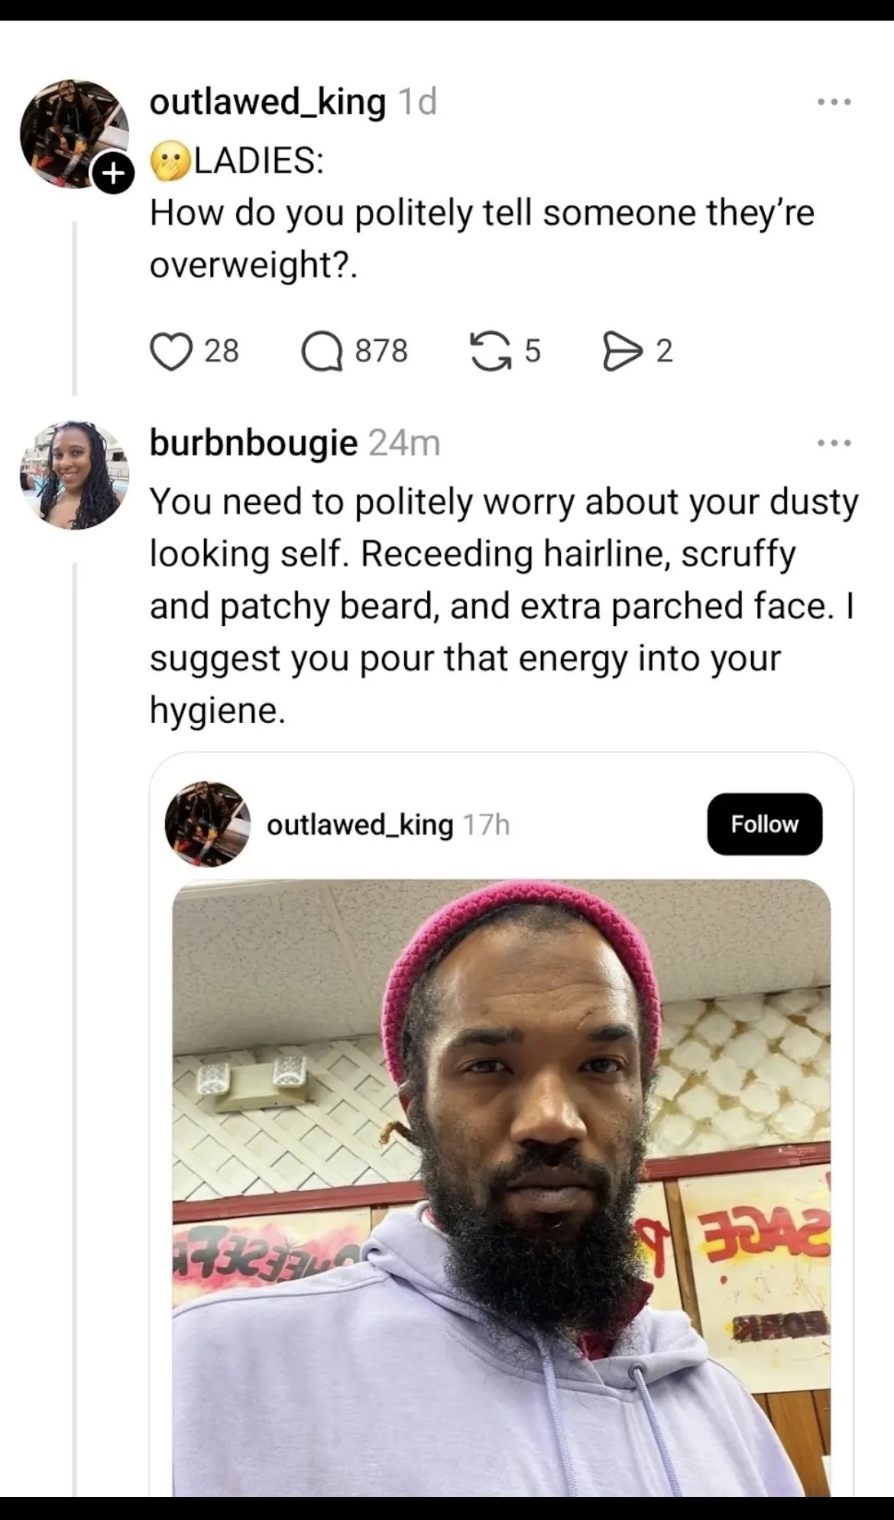This screenshot has height=1520, width=894.
Task: Tap outlawed_king's avatar in quoted post
Action: (x=208, y=824)
